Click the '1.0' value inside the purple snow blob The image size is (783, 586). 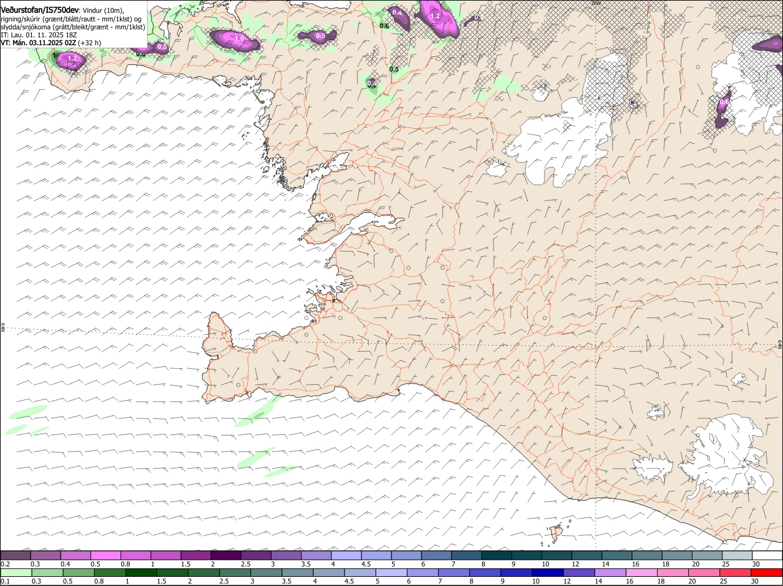click(x=239, y=39)
